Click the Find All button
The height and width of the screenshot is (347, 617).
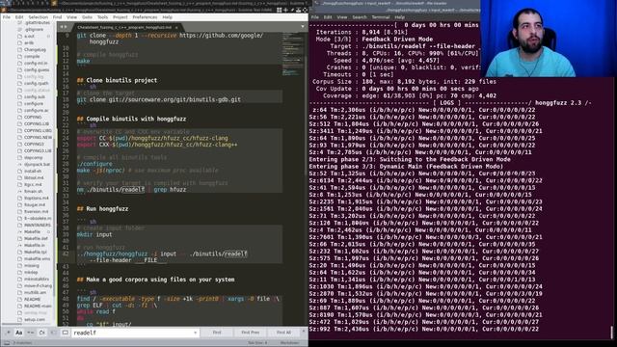point(283,333)
